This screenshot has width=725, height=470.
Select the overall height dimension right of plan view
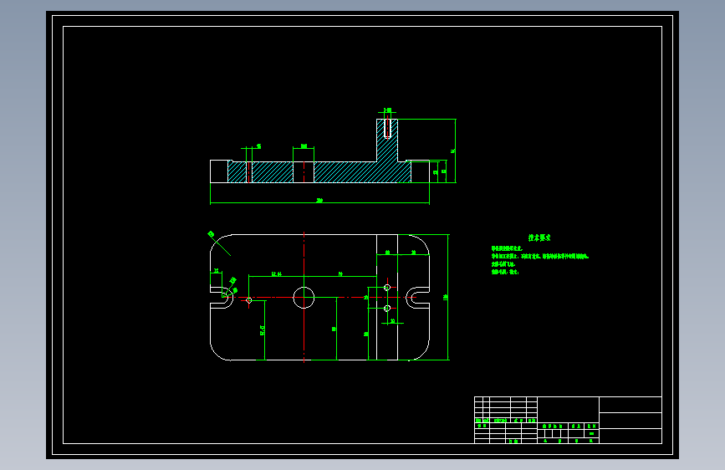coord(447,297)
